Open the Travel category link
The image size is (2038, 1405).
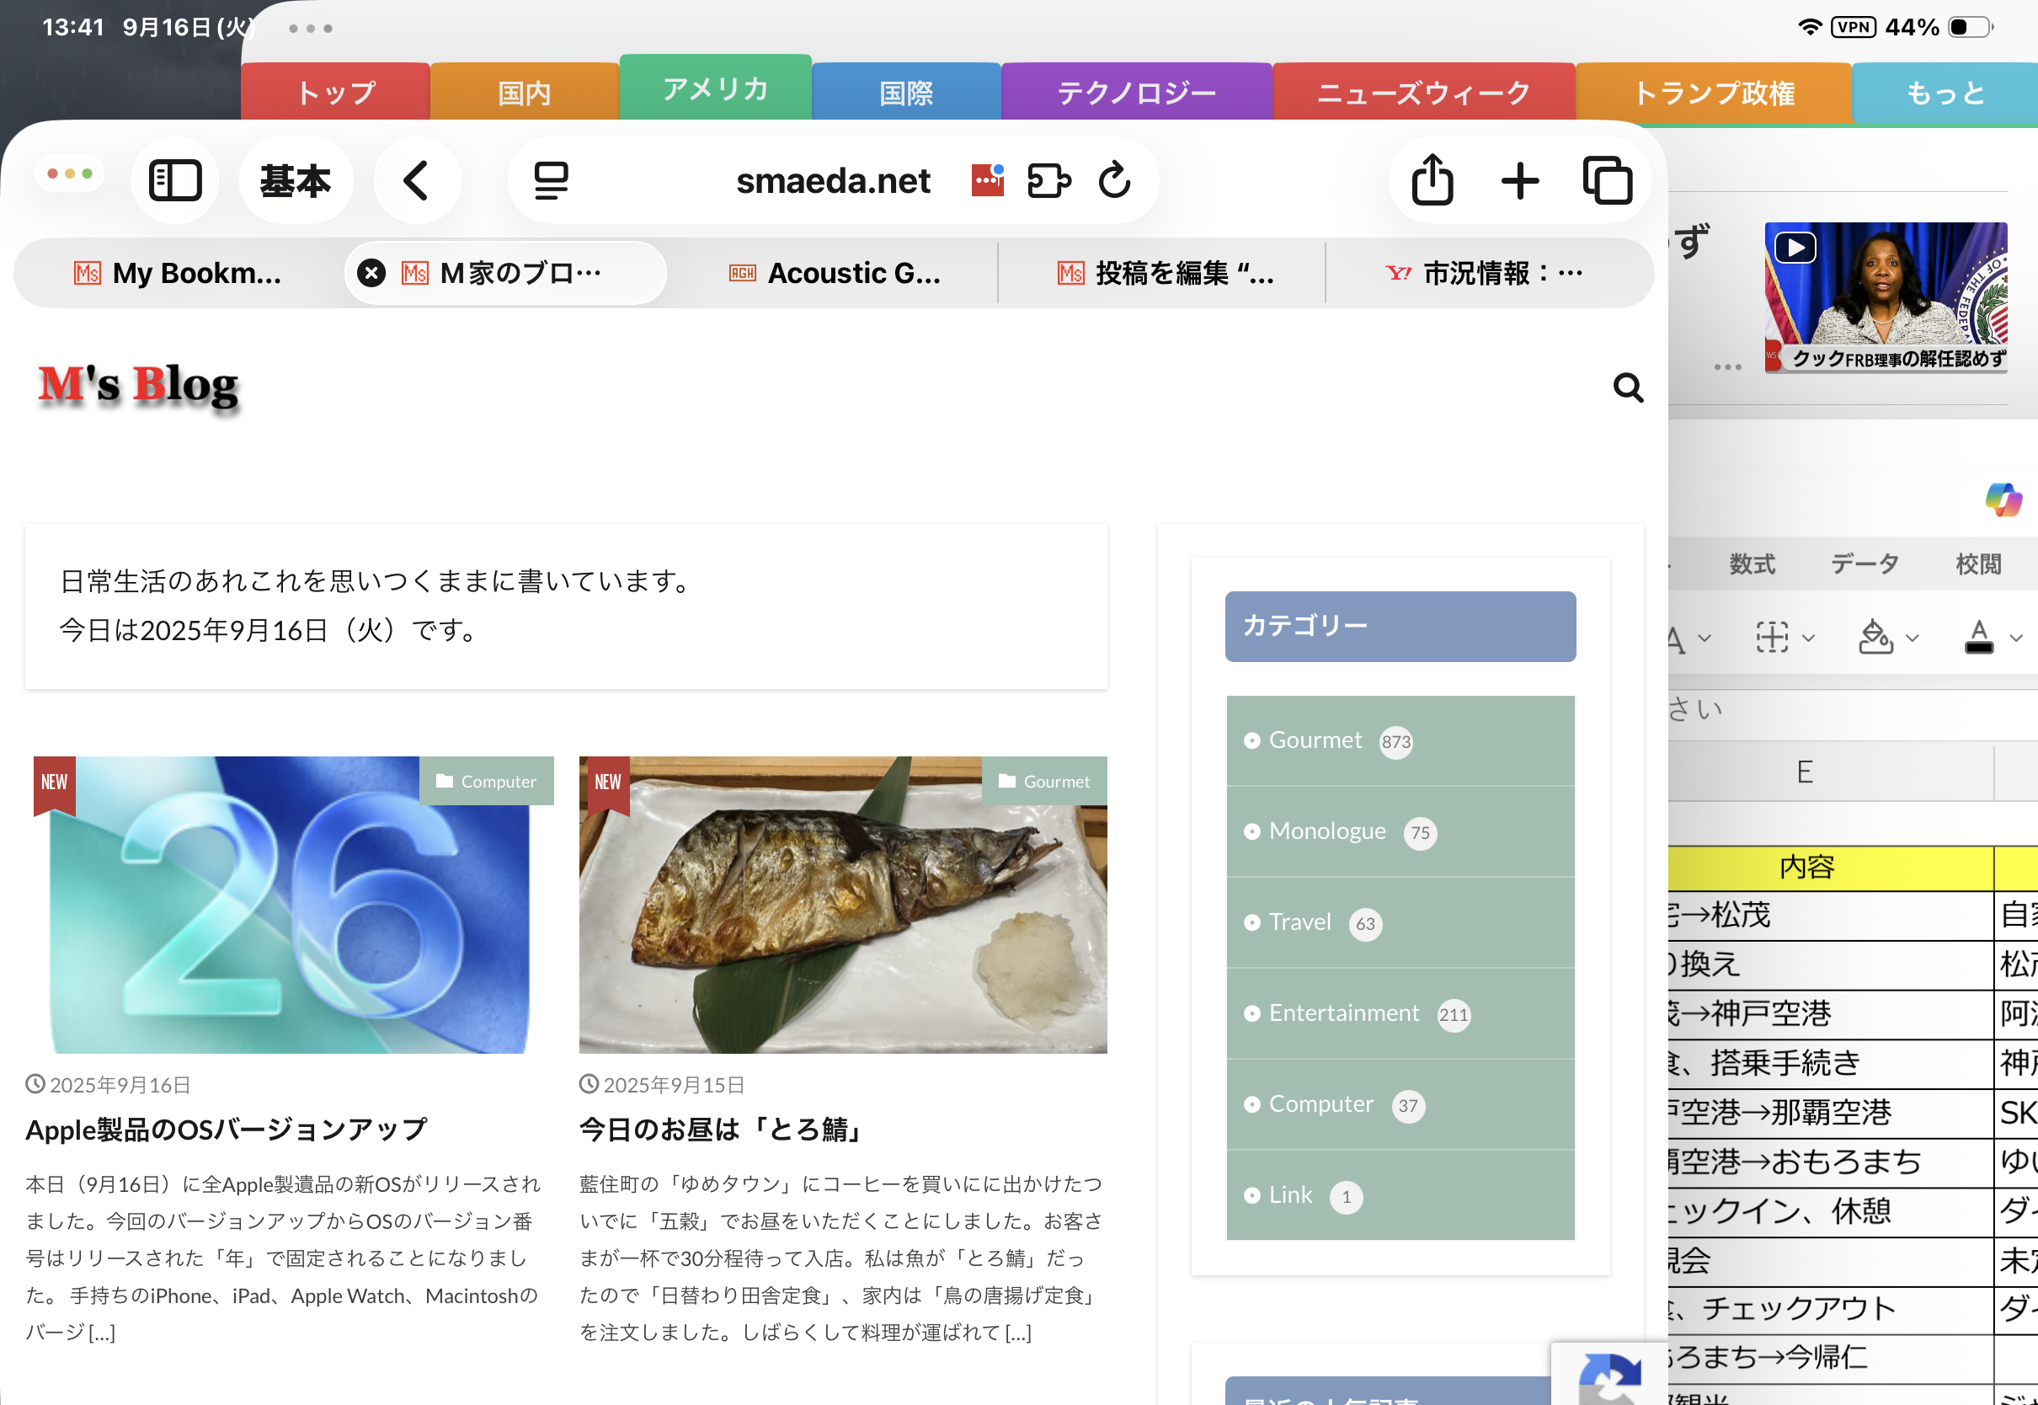click(1299, 922)
